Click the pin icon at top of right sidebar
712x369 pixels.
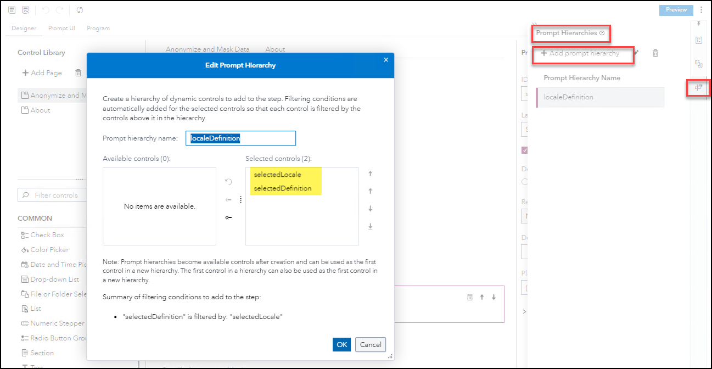tap(698, 24)
